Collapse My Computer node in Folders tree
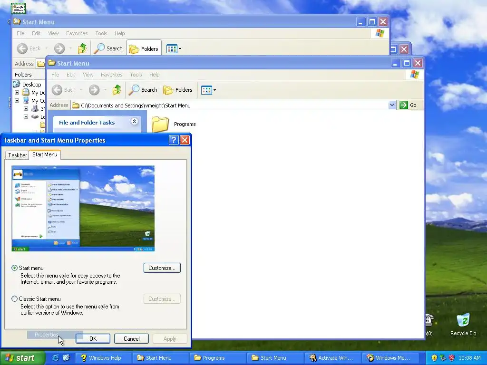The height and width of the screenshot is (365, 487). pyautogui.click(x=17, y=101)
